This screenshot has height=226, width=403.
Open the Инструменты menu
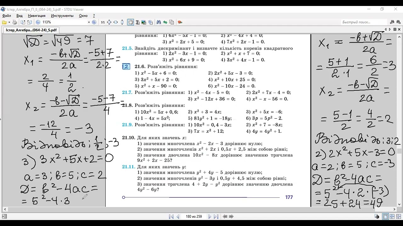tap(62, 16)
